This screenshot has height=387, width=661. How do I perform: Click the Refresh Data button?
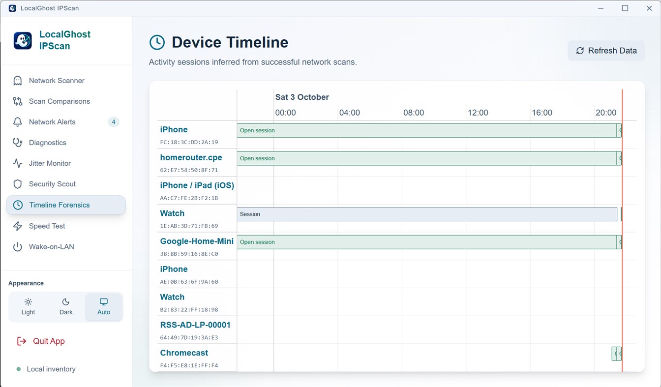[x=606, y=51]
